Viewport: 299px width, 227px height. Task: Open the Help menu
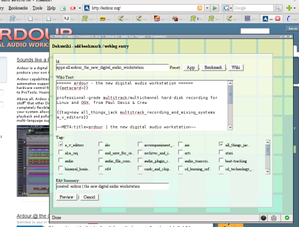pyautogui.click(x=51, y=8)
